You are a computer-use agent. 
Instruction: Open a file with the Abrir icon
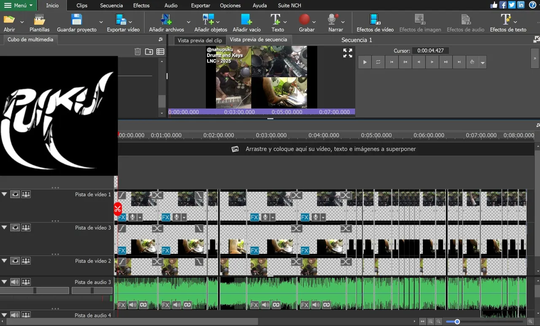(x=9, y=19)
